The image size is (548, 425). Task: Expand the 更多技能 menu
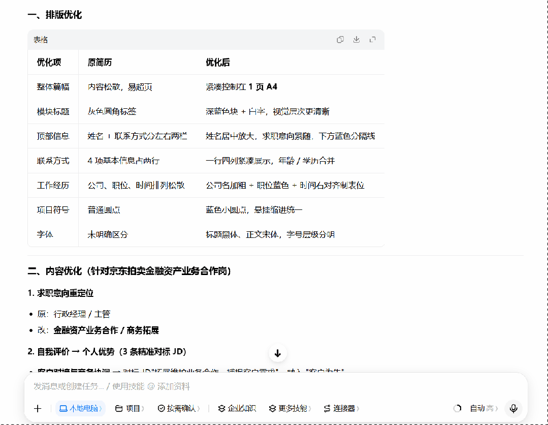[289, 408]
